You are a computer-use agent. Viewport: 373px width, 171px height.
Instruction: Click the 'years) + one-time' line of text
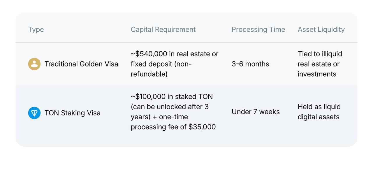(x=159, y=117)
